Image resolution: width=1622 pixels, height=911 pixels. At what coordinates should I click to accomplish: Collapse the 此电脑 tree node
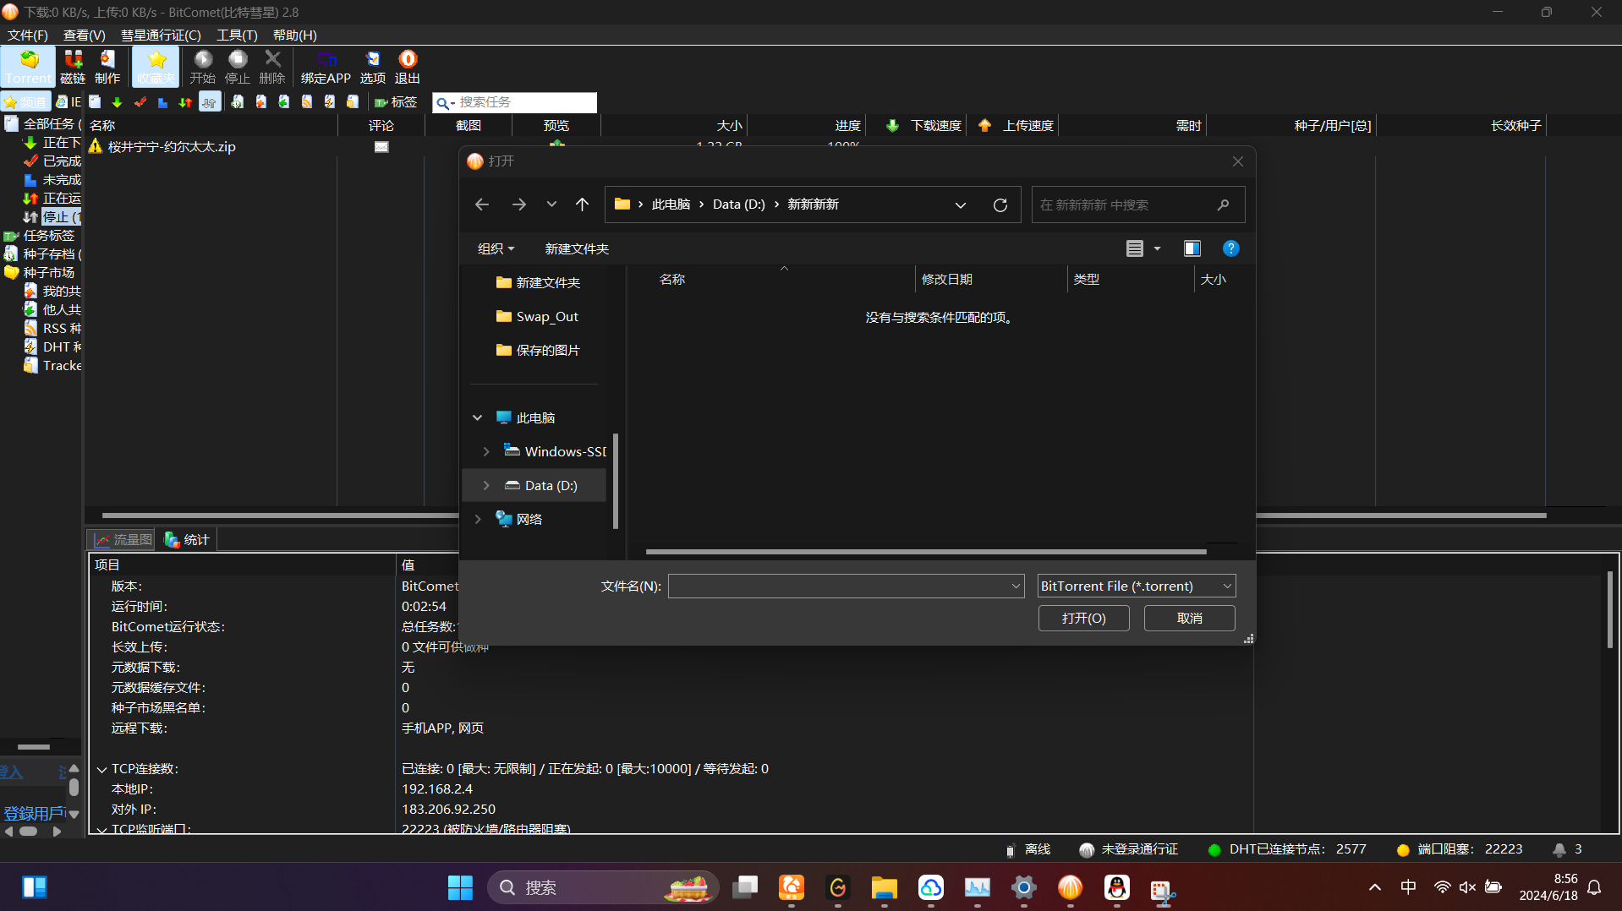pyautogui.click(x=477, y=417)
